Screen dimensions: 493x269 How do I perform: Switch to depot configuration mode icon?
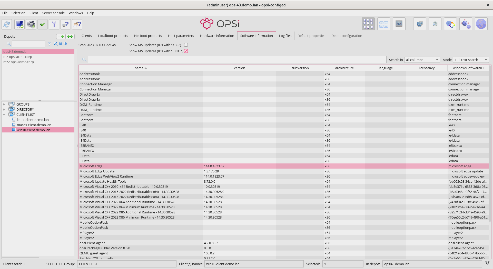(384, 24)
